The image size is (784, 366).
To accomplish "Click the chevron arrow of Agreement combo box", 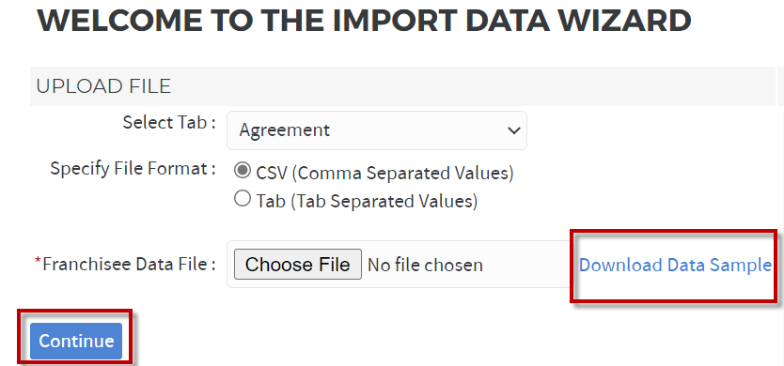I will point(513,130).
